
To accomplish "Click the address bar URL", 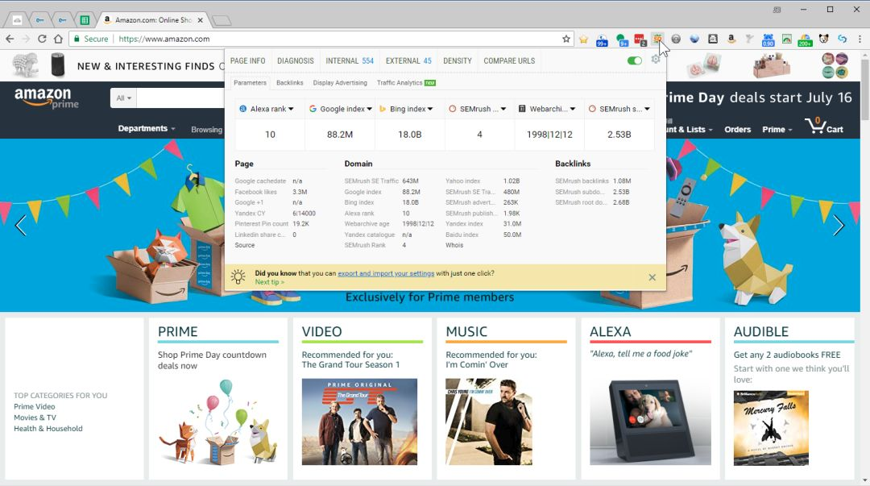I will [x=164, y=39].
